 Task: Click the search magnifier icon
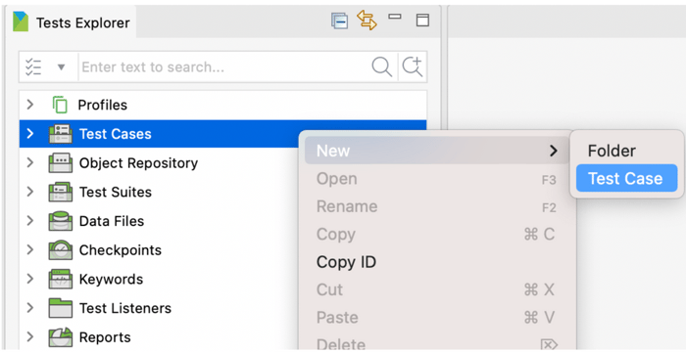[381, 67]
